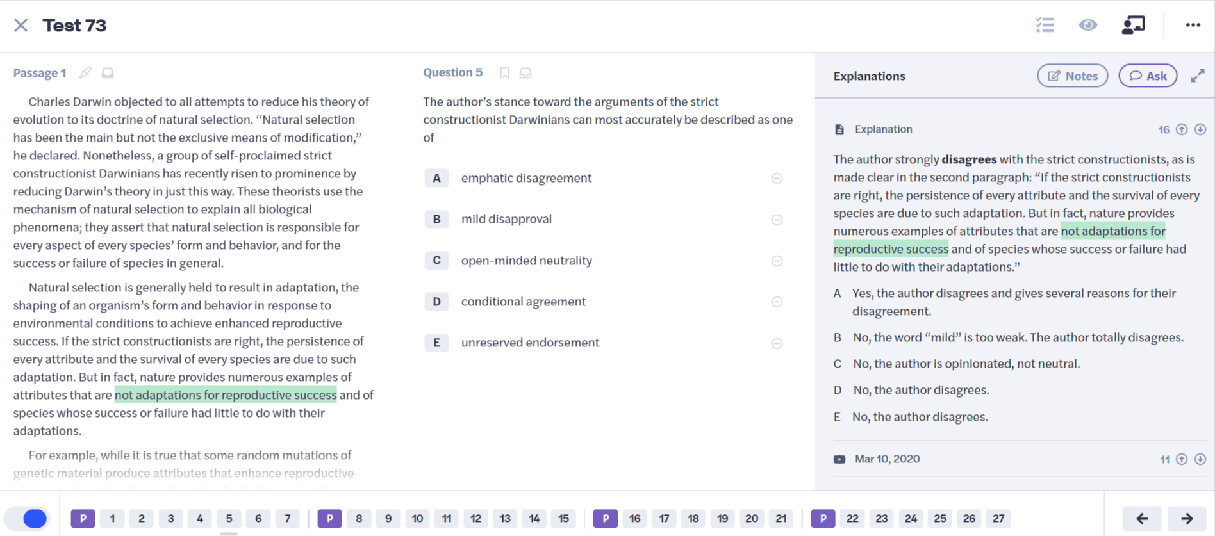1215x536 pixels.
Task: Close Test 73 with the X icon
Action: tap(21, 25)
